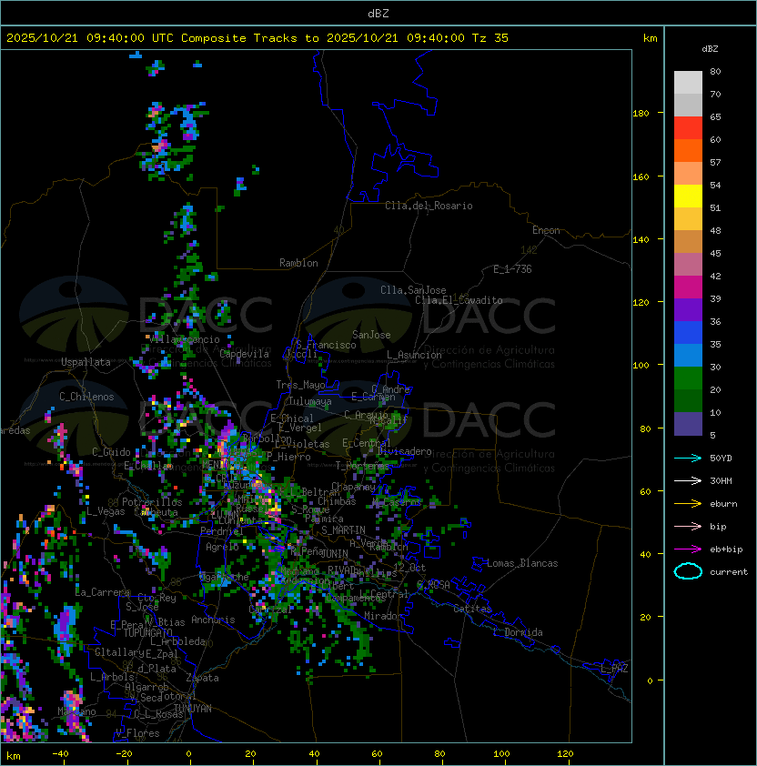Click the current legend label
Viewport: 757px width, 766px height.
(x=729, y=572)
